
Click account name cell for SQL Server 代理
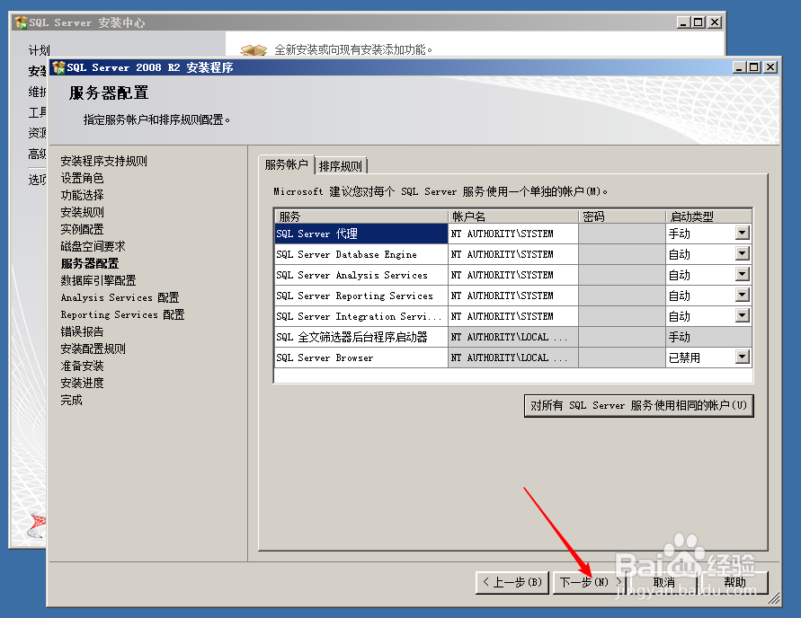pos(513,234)
